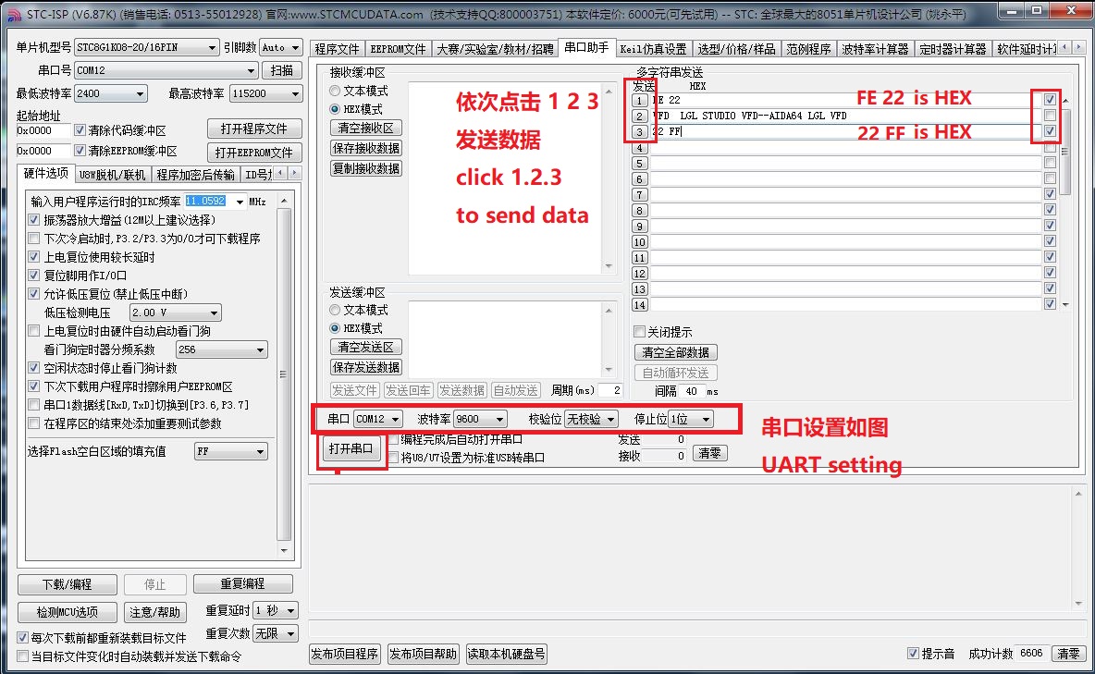Click multi-string send button number 3
Screen dimensions: 1095x674
[x=639, y=131]
